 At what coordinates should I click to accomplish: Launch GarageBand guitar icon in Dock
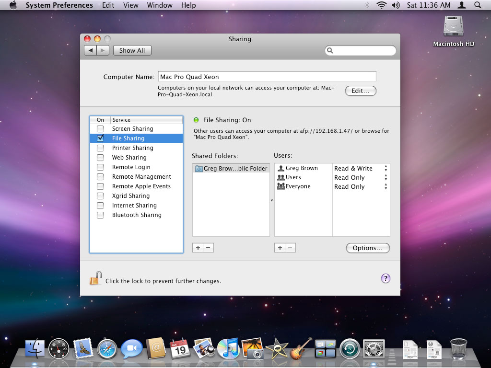pos(301,348)
